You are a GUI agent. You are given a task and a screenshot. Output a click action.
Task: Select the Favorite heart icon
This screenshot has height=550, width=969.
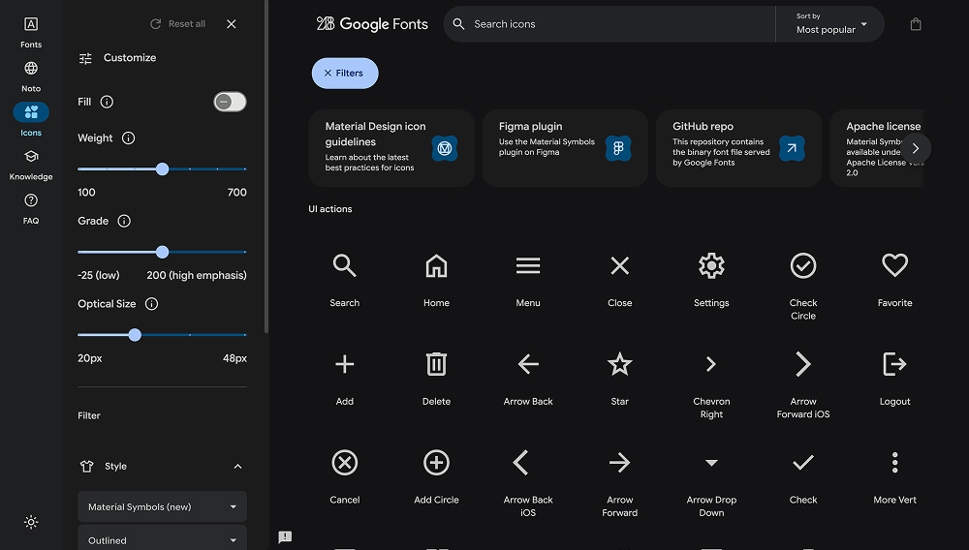[x=894, y=264]
